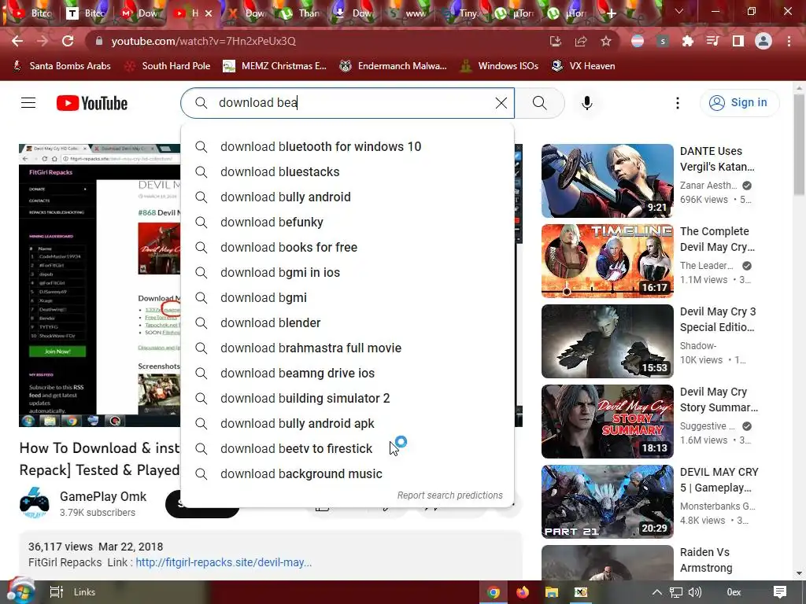Open media control icon in toolbar
The image size is (806, 604).
point(712,41)
